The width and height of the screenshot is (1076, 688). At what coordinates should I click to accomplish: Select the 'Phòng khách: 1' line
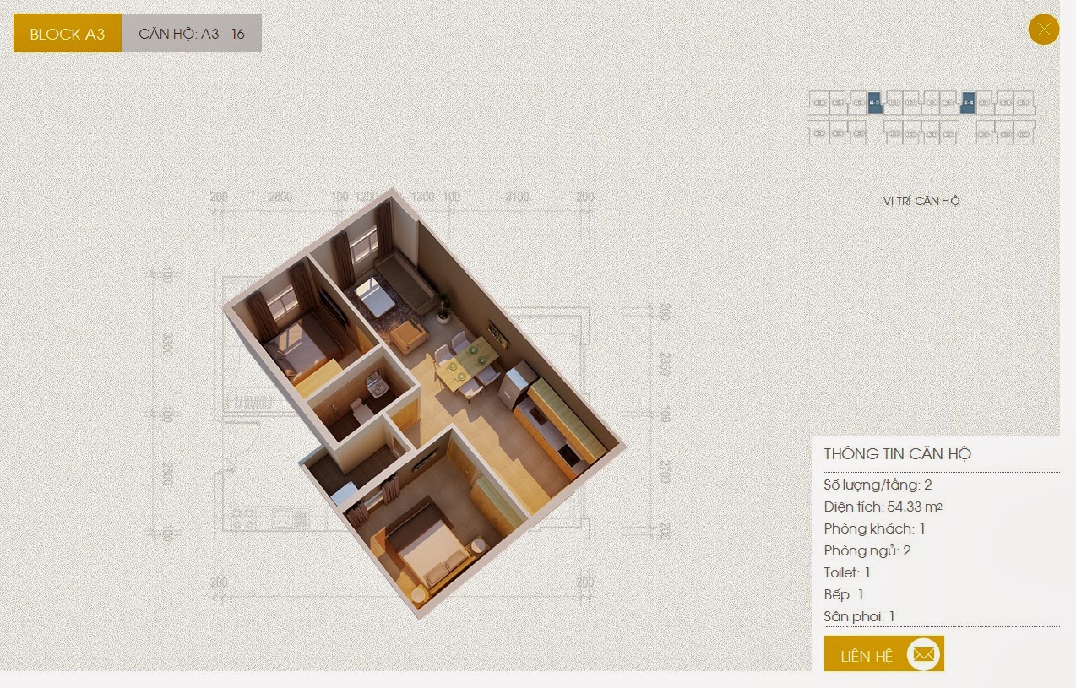pos(875,529)
